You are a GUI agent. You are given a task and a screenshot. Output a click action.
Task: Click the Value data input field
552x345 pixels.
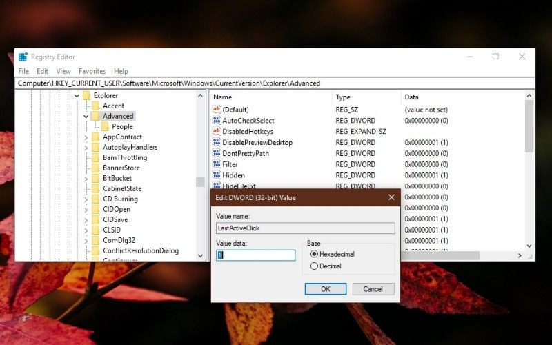pyautogui.click(x=255, y=255)
